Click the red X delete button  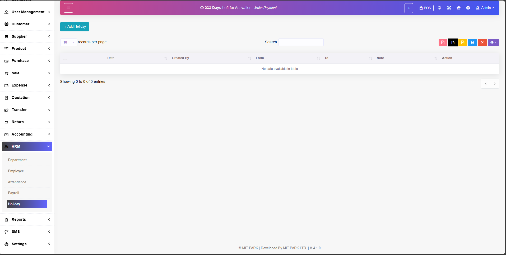[x=482, y=42]
